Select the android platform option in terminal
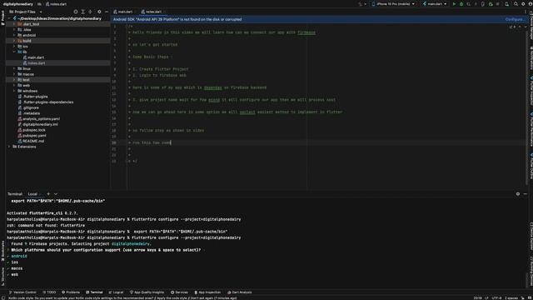 [x=19, y=256]
